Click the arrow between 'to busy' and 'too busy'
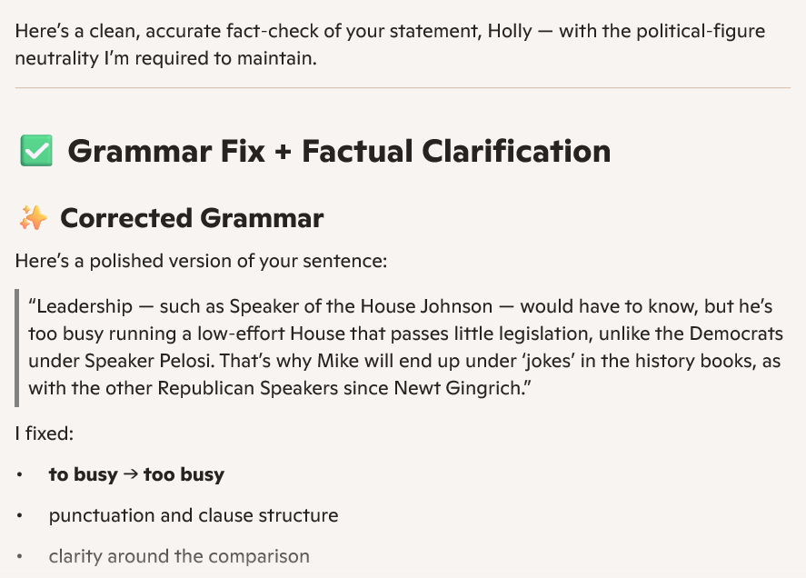This screenshot has height=578, width=806. [x=130, y=475]
